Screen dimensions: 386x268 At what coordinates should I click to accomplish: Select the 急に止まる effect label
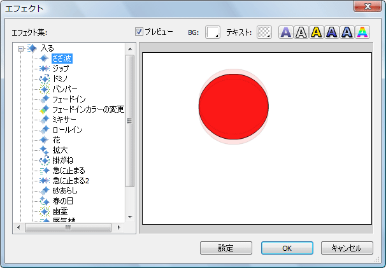tap(69, 171)
